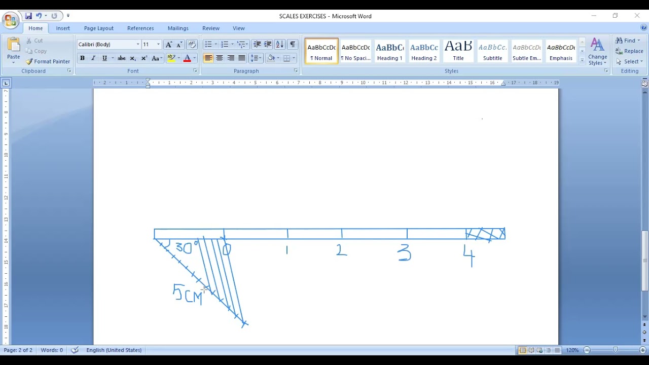Click the vertical scrollbar thumb

[x=644, y=261]
